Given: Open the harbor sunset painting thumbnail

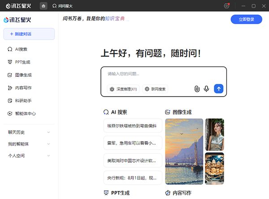Looking at the screenshot, I should point(184,151).
